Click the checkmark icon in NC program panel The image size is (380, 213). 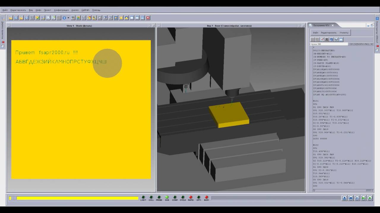(322, 39)
